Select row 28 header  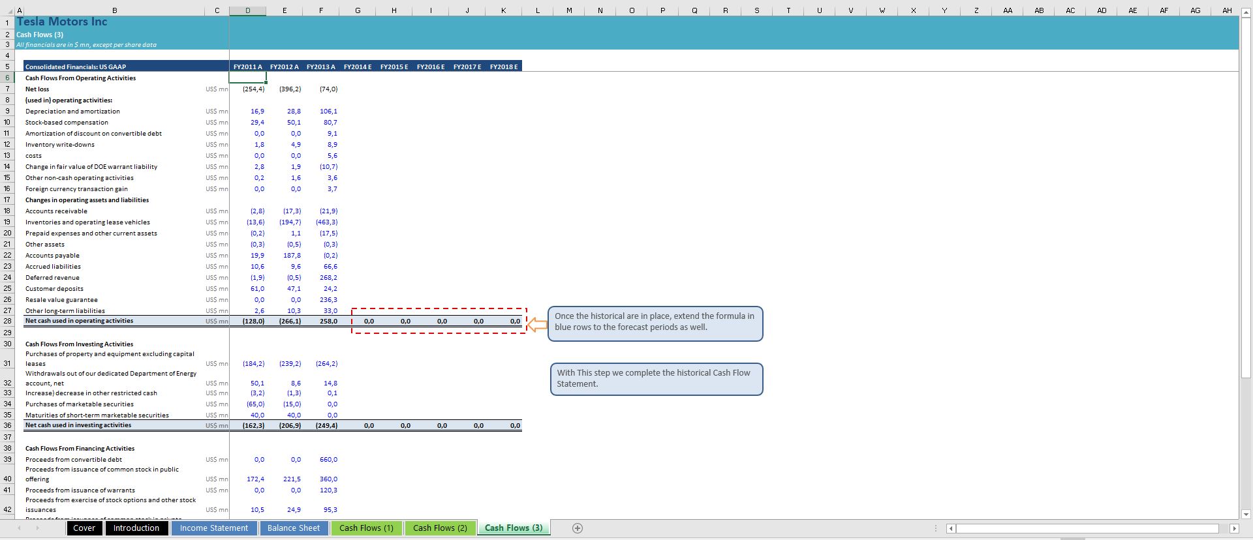point(7,321)
